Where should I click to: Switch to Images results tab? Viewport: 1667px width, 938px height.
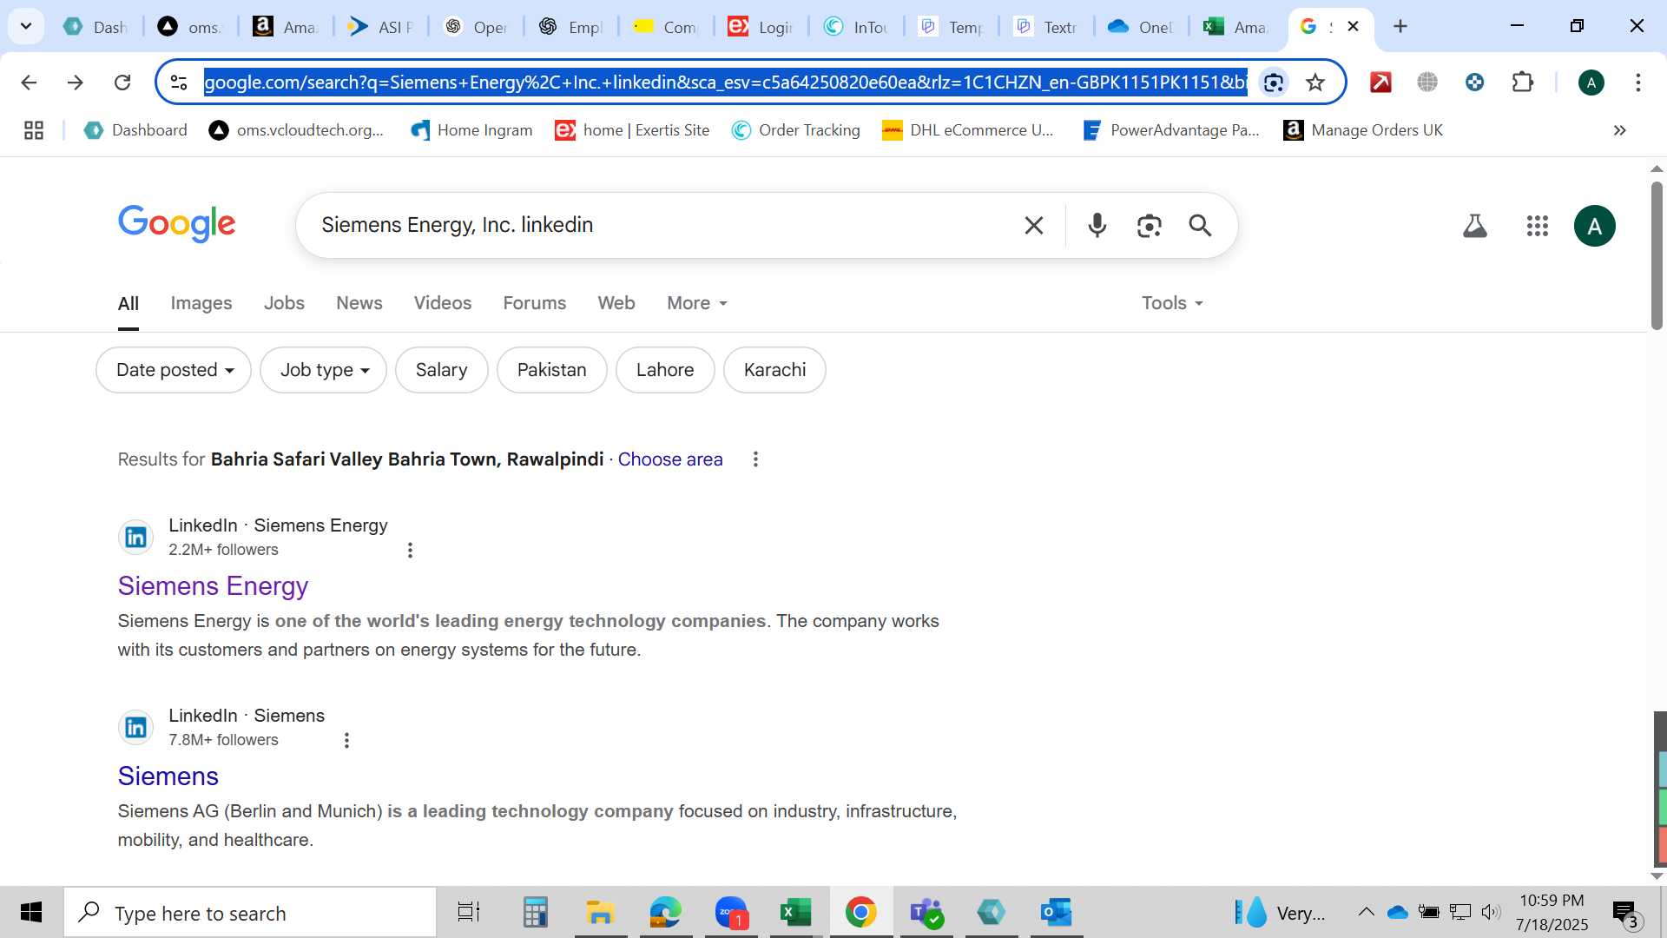click(201, 303)
